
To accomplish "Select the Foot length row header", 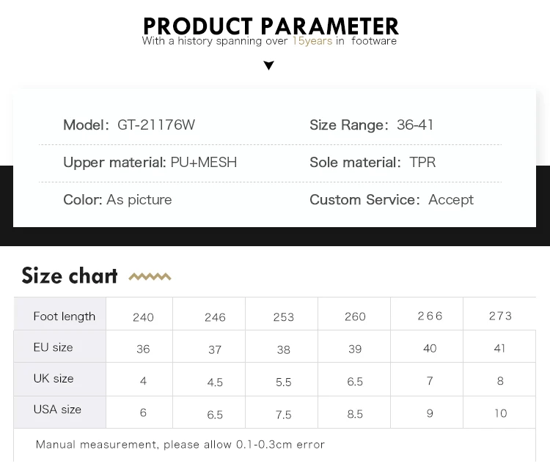I will click(x=64, y=317).
